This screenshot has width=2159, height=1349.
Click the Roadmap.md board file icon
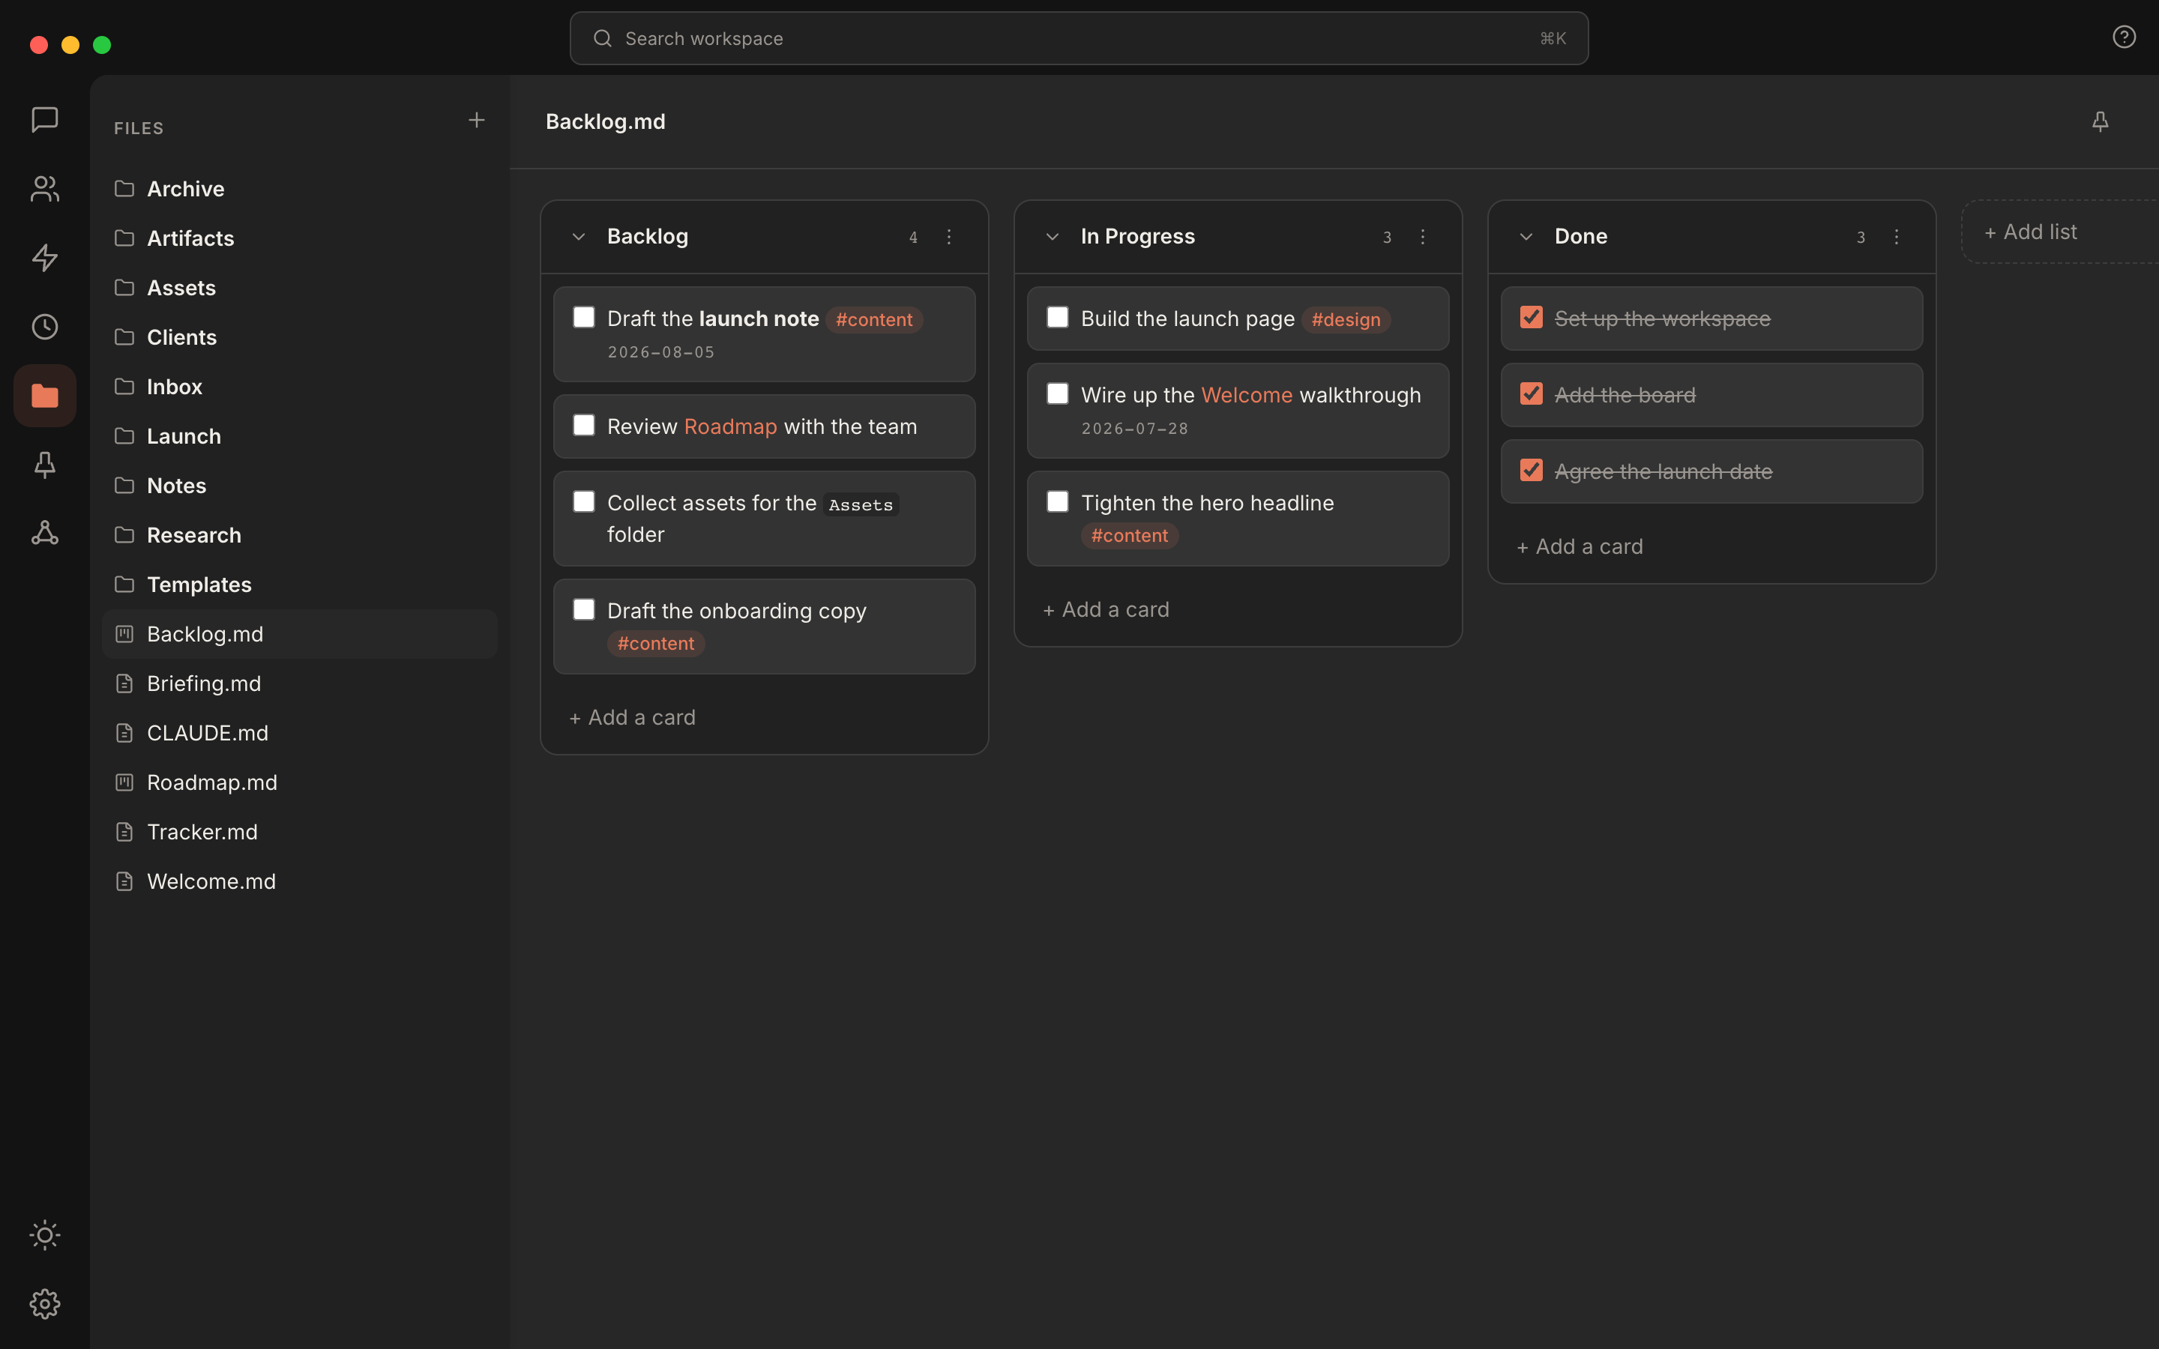pos(124,782)
